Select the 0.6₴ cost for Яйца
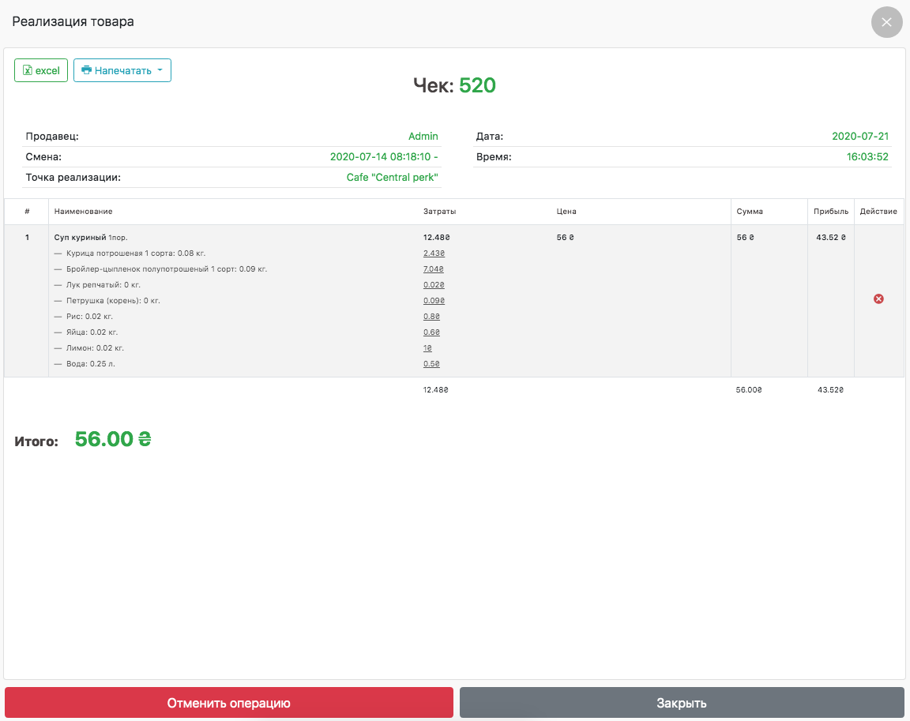The height and width of the screenshot is (721, 910). click(431, 332)
